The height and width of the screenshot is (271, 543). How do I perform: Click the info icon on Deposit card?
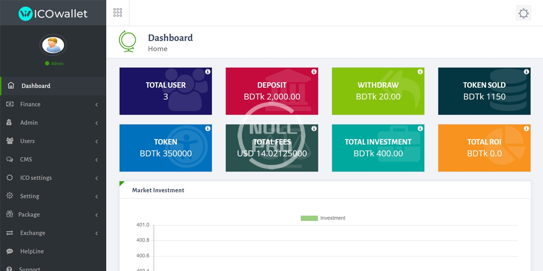coord(314,72)
